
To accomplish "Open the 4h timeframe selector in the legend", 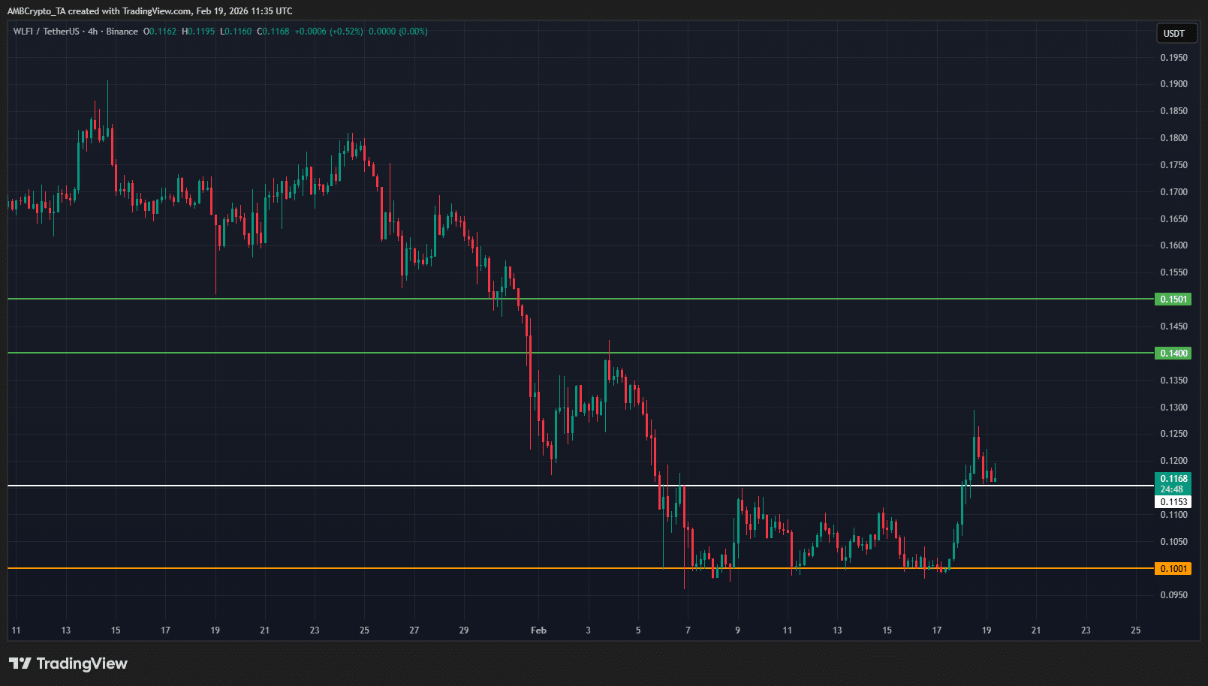I will click(x=91, y=32).
